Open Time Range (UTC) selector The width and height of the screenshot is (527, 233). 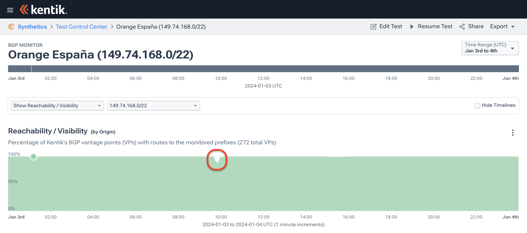[x=490, y=48]
